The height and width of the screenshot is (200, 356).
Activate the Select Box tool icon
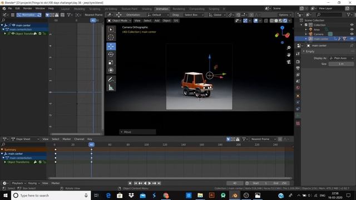(x=111, y=29)
